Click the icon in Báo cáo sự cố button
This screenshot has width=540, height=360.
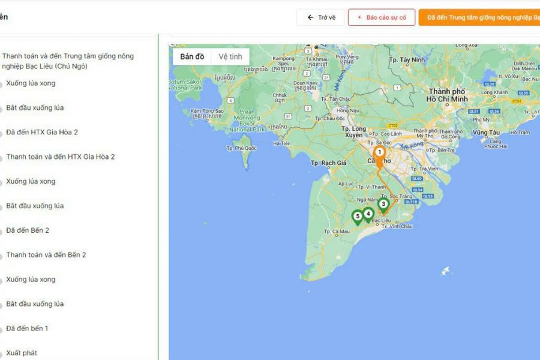360,17
